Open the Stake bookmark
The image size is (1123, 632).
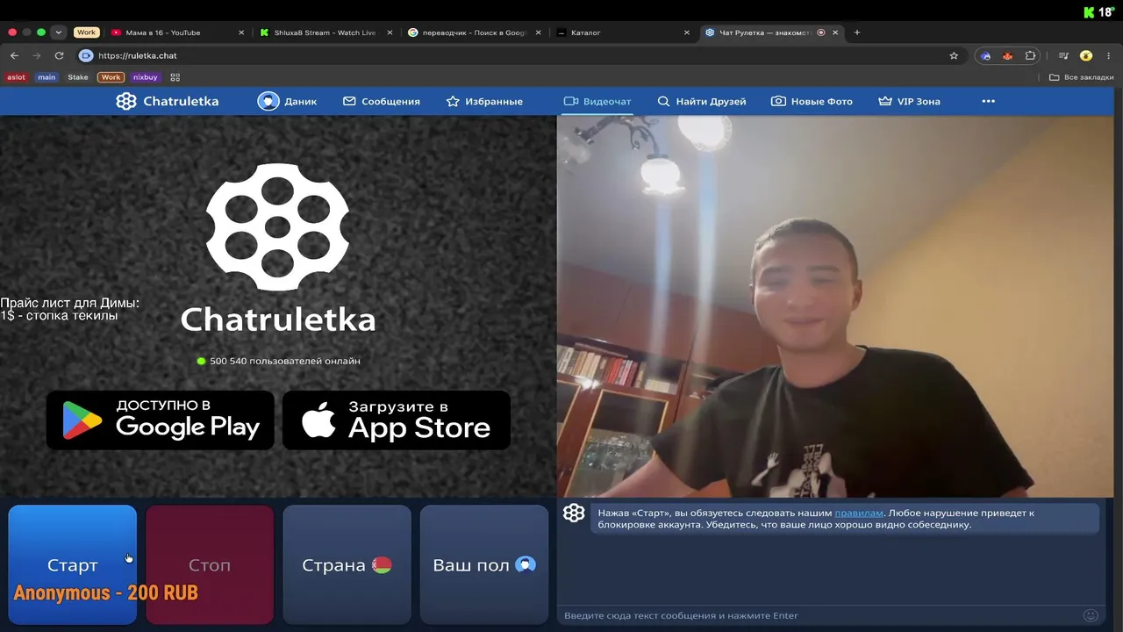click(78, 77)
